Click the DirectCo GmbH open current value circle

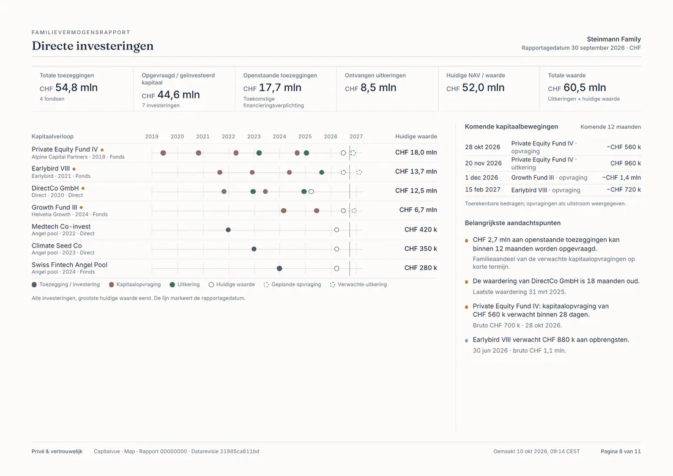[311, 192]
